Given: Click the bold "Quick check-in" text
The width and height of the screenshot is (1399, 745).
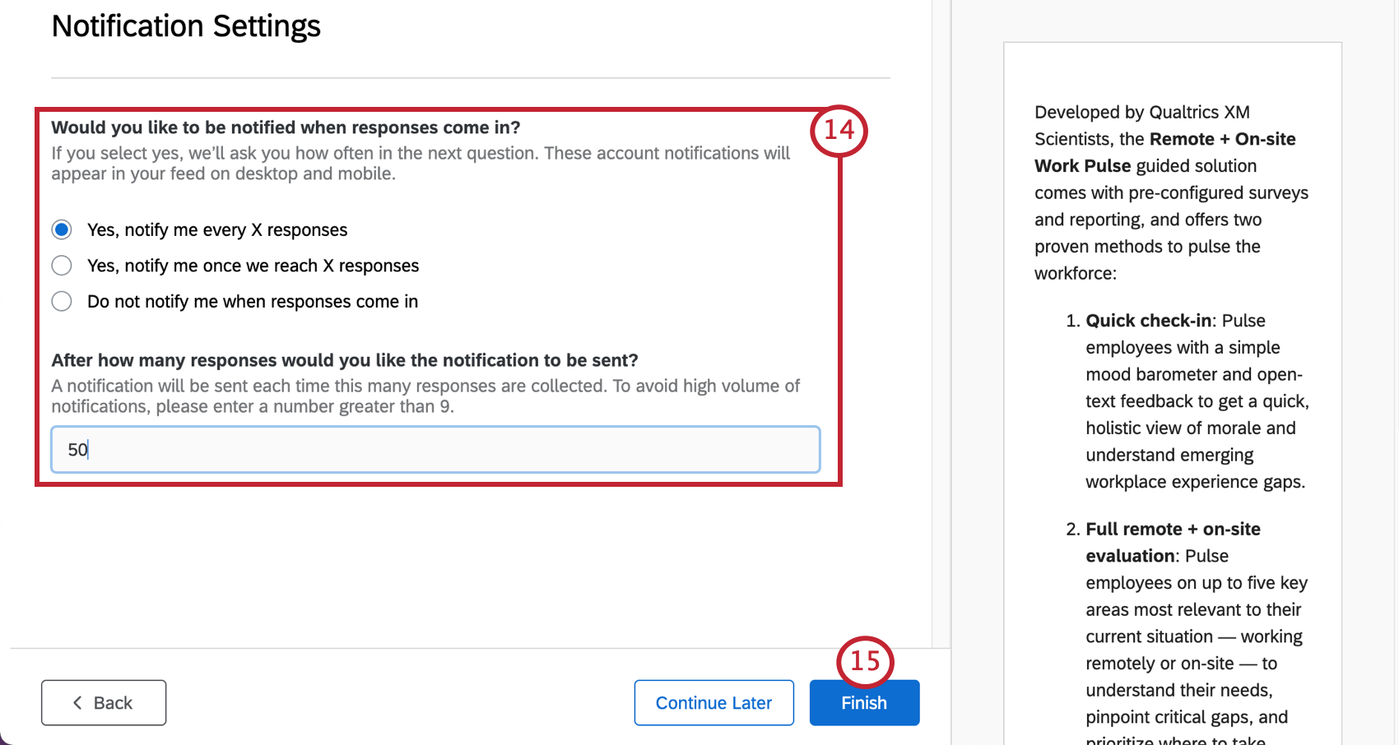Looking at the screenshot, I should [x=1146, y=320].
